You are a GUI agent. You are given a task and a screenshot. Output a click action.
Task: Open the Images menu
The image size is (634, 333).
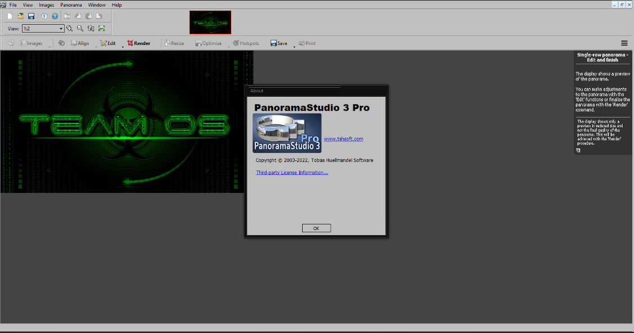click(47, 5)
